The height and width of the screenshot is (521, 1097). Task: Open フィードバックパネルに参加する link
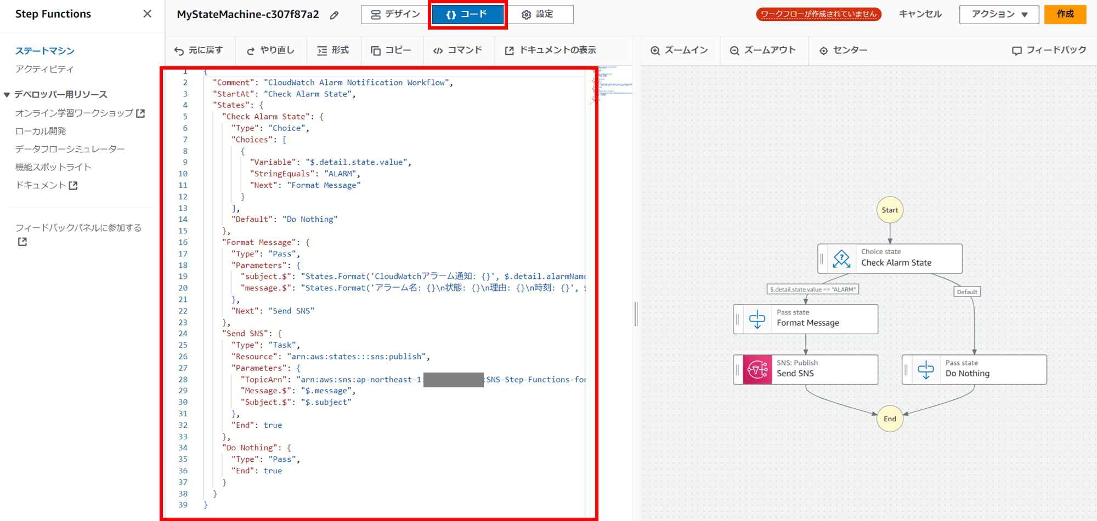[x=78, y=227]
